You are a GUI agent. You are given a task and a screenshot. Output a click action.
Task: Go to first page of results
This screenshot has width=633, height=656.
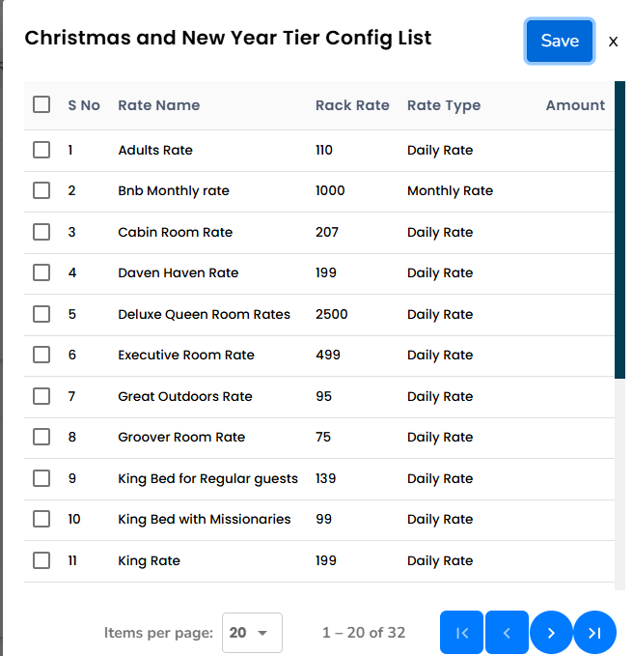[462, 633]
